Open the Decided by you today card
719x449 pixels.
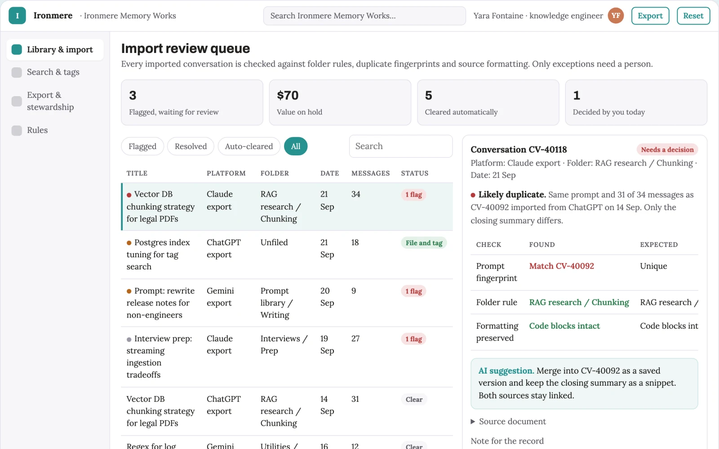(636, 102)
